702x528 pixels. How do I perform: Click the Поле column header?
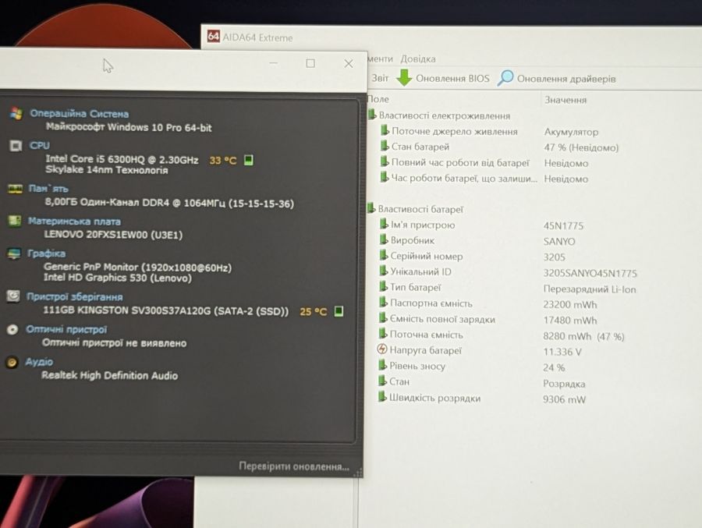point(378,99)
